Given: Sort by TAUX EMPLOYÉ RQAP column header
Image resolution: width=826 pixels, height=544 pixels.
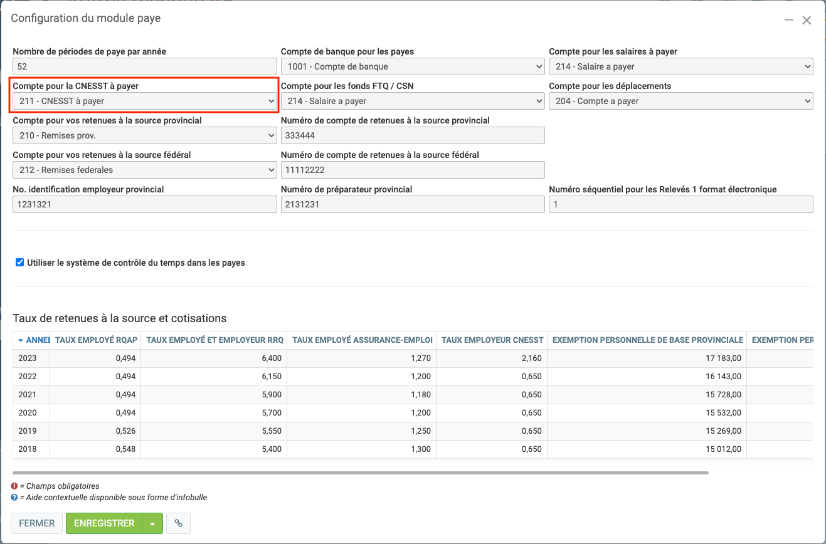Looking at the screenshot, I should point(95,340).
